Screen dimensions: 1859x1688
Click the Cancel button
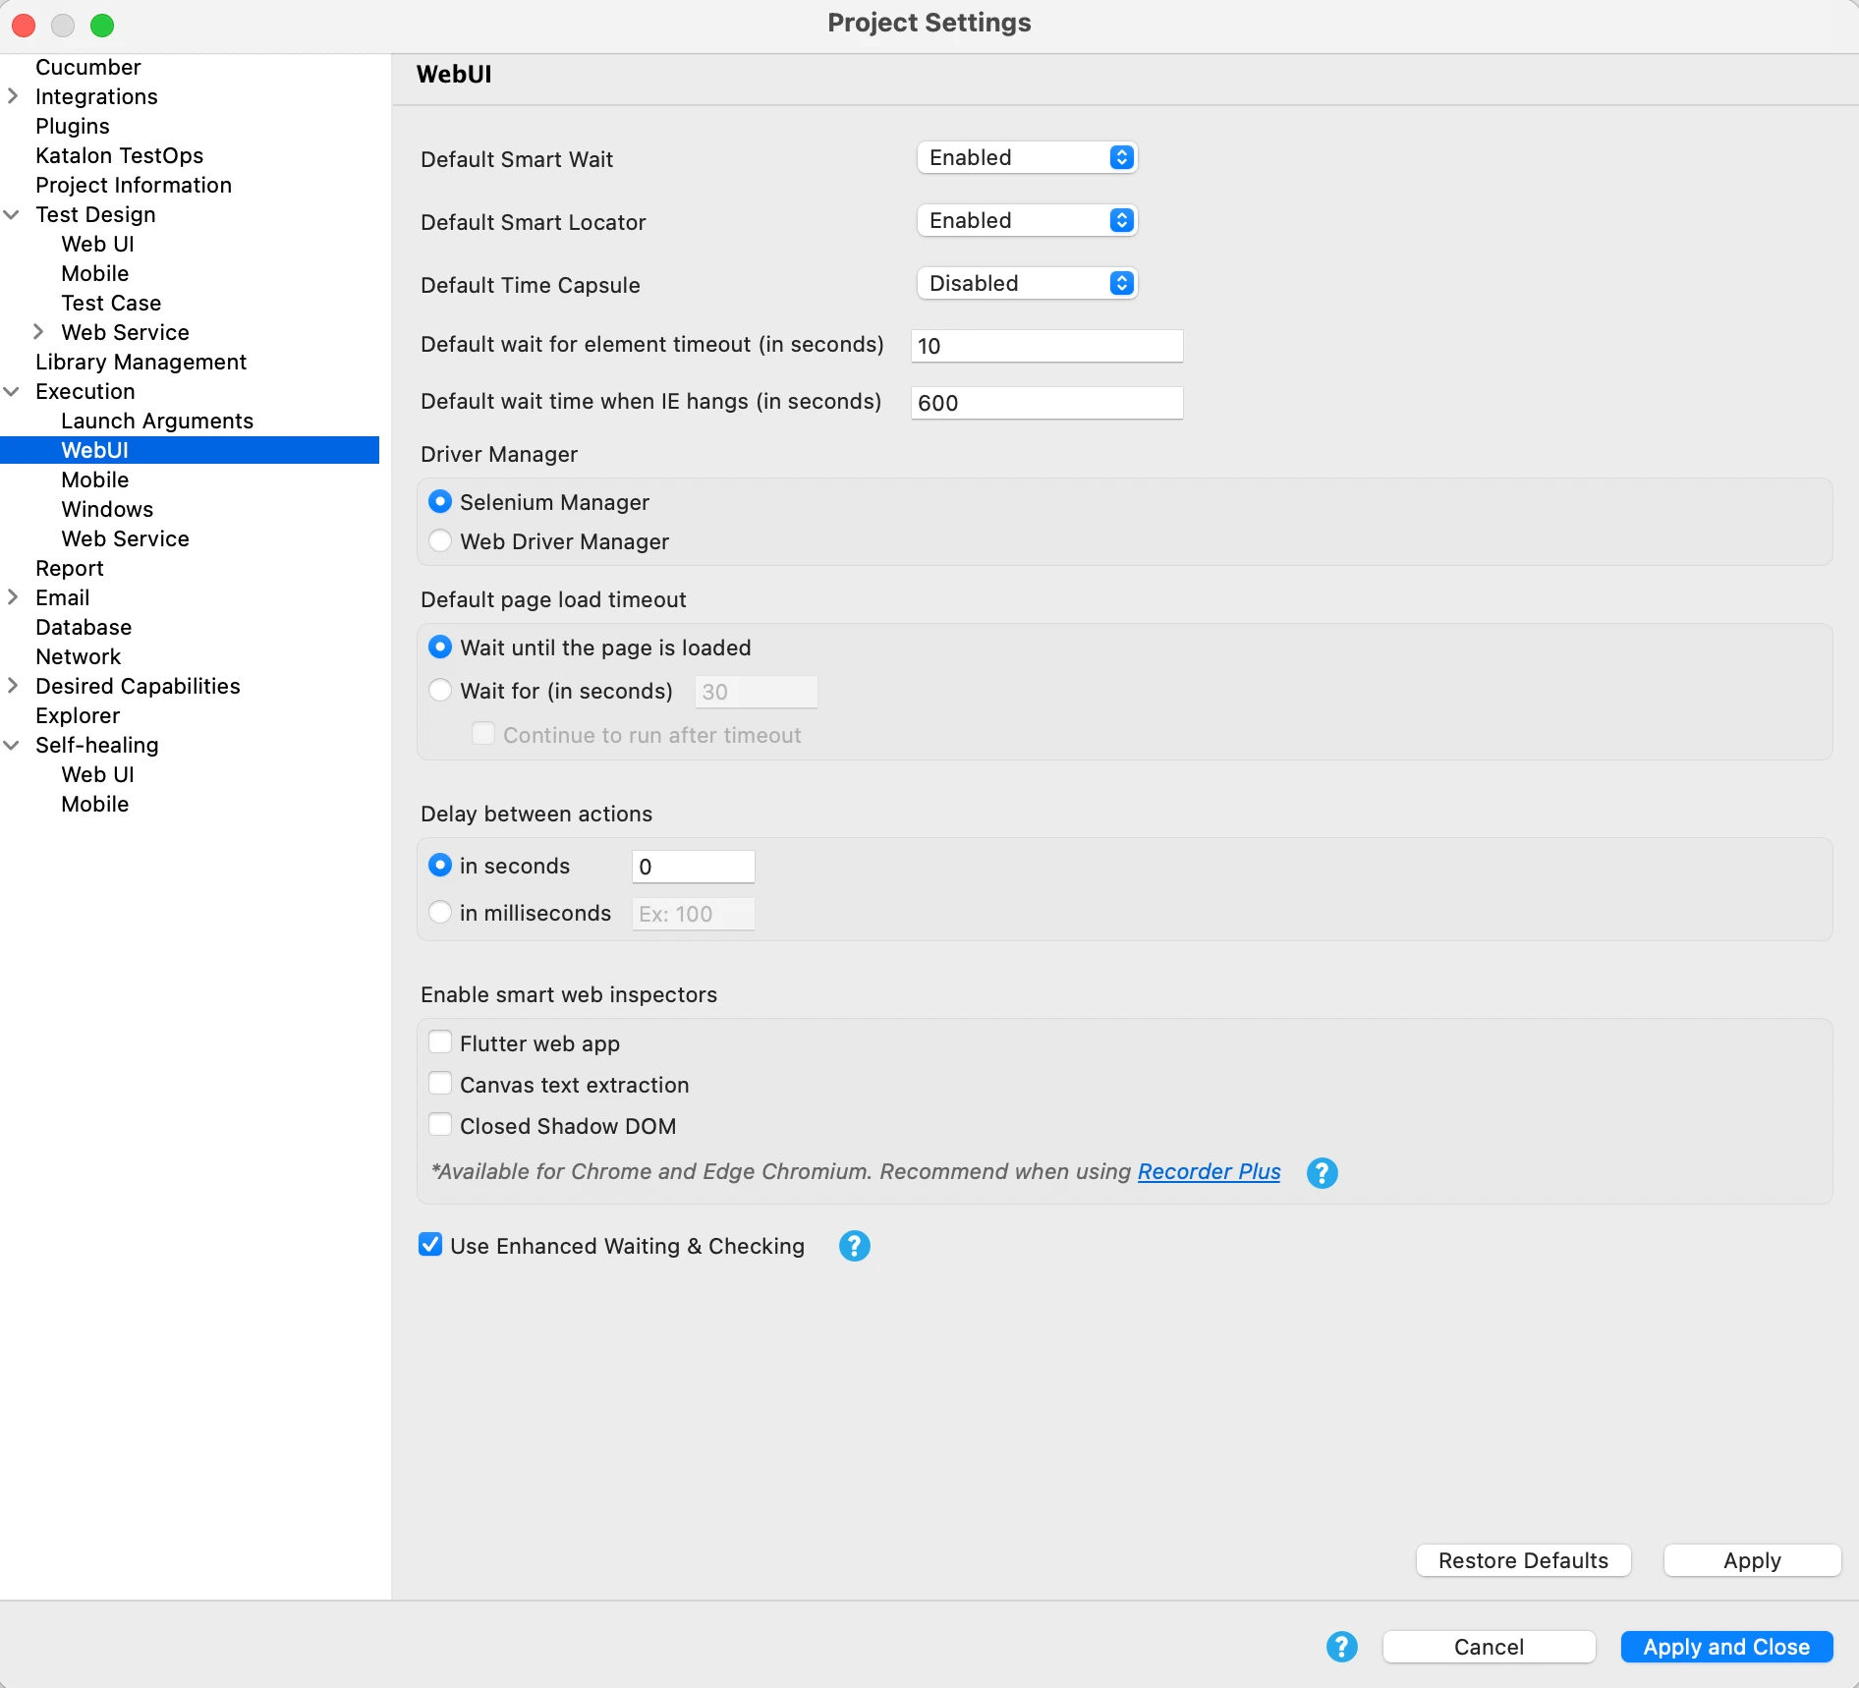[1489, 1647]
